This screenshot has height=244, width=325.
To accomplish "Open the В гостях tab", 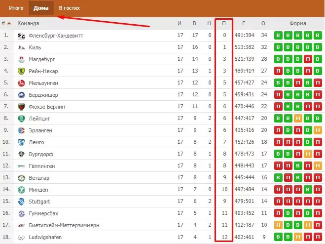I will (x=69, y=8).
